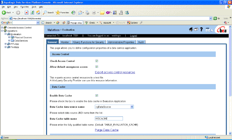Viewport: 232px width, 140px height.
Task: Select Physical Sources in the tree
Action: [23, 37]
